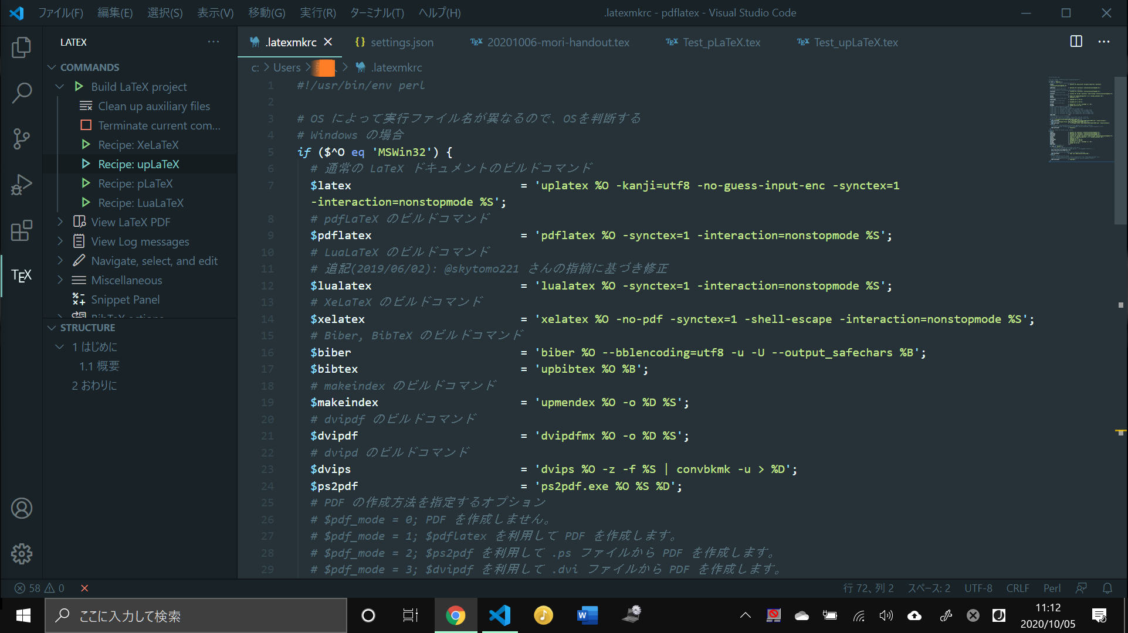Open the Snippet Panel
The image size is (1128, 633).
click(x=124, y=299)
